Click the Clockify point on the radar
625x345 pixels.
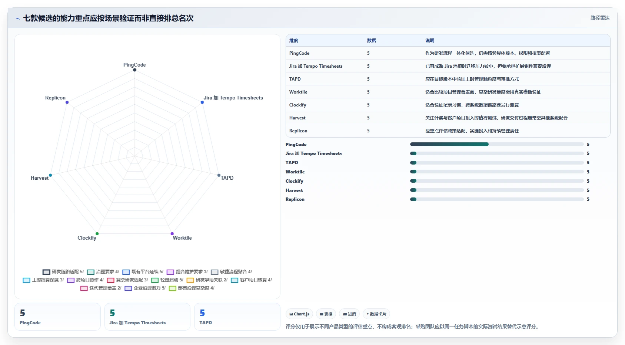click(x=97, y=234)
